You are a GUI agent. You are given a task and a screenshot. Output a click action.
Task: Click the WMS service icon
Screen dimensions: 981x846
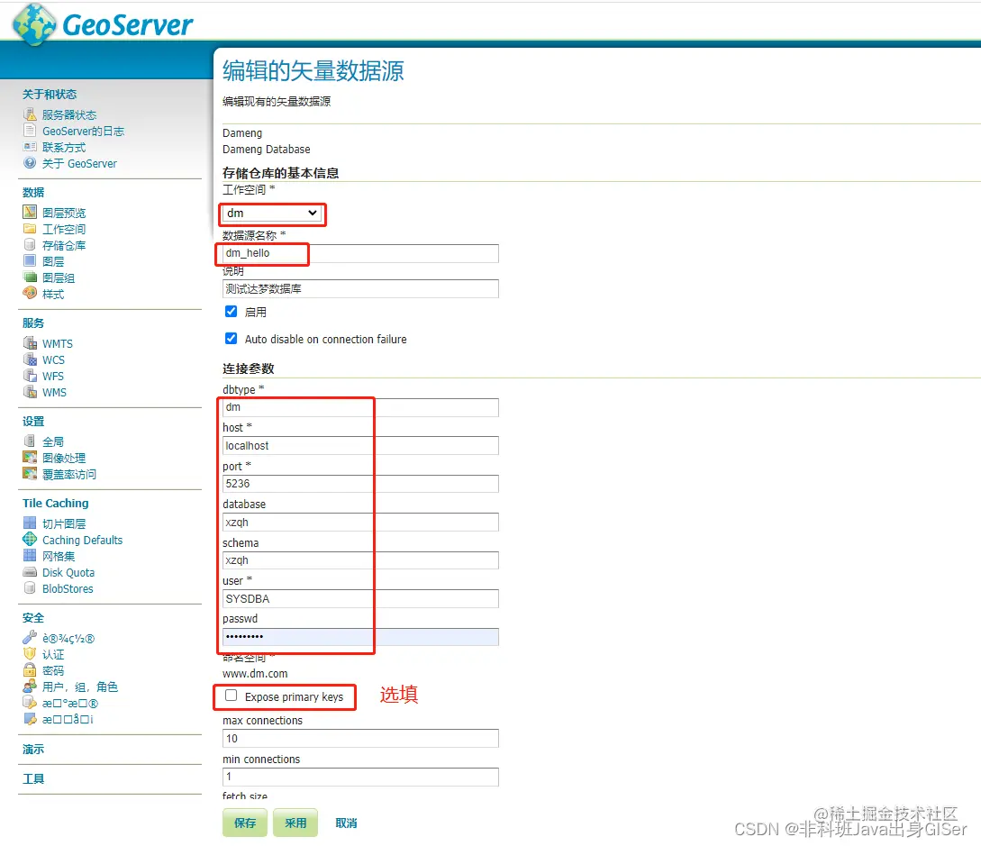tap(30, 392)
